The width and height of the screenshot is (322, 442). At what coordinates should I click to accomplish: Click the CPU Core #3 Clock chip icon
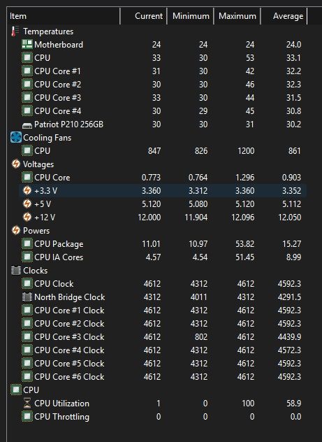pos(27,336)
